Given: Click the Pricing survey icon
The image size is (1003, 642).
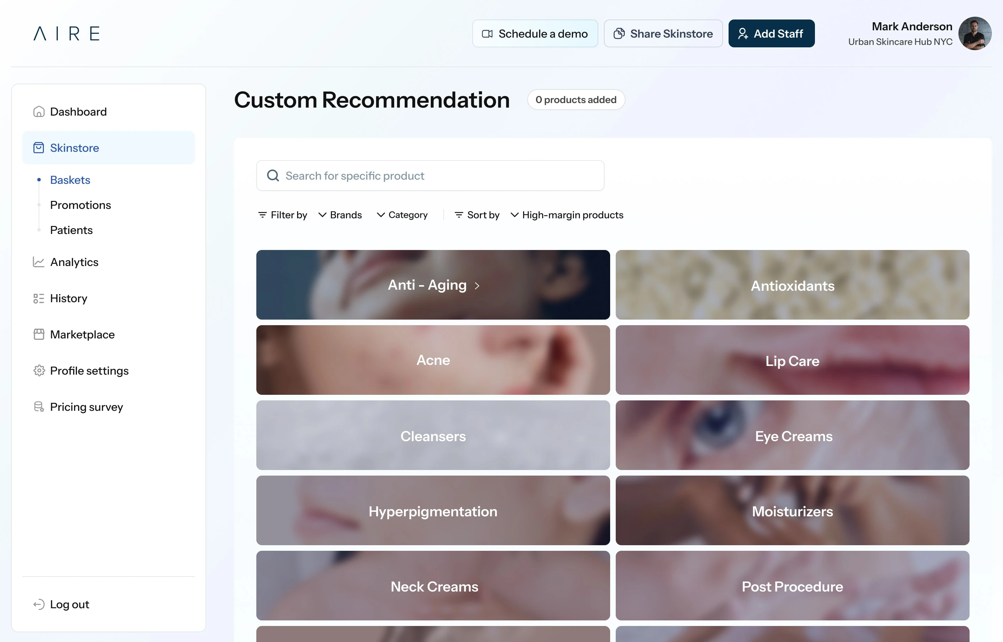Looking at the screenshot, I should (x=39, y=406).
